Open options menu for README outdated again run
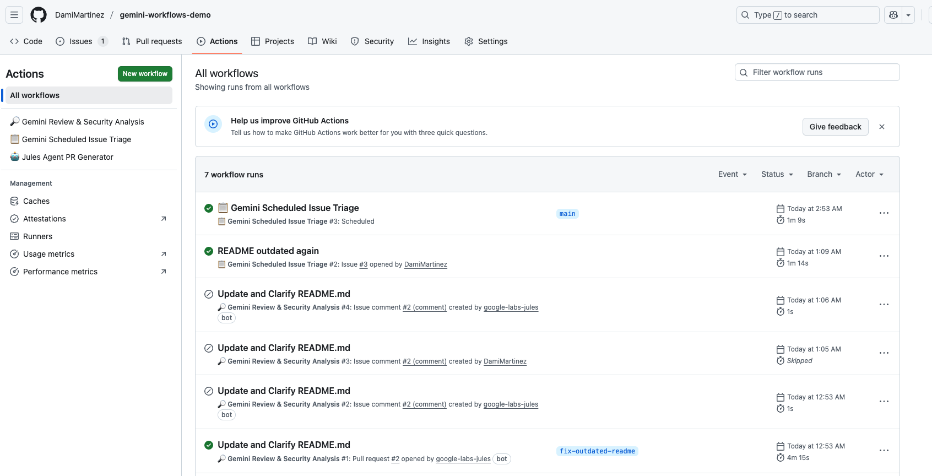932x476 pixels. pyautogui.click(x=884, y=256)
